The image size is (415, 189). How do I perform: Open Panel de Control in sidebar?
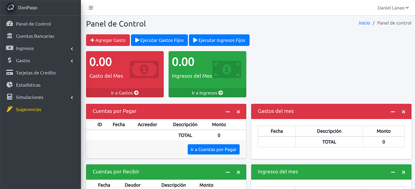coord(40,24)
